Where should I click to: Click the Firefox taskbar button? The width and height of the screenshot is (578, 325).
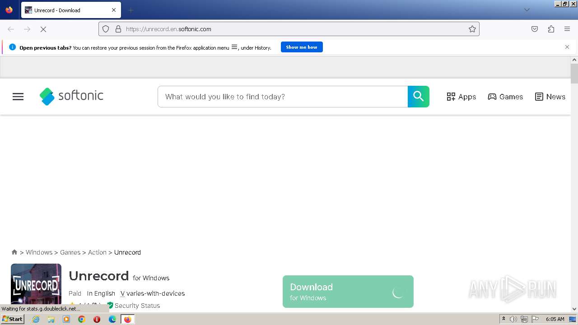[127, 319]
